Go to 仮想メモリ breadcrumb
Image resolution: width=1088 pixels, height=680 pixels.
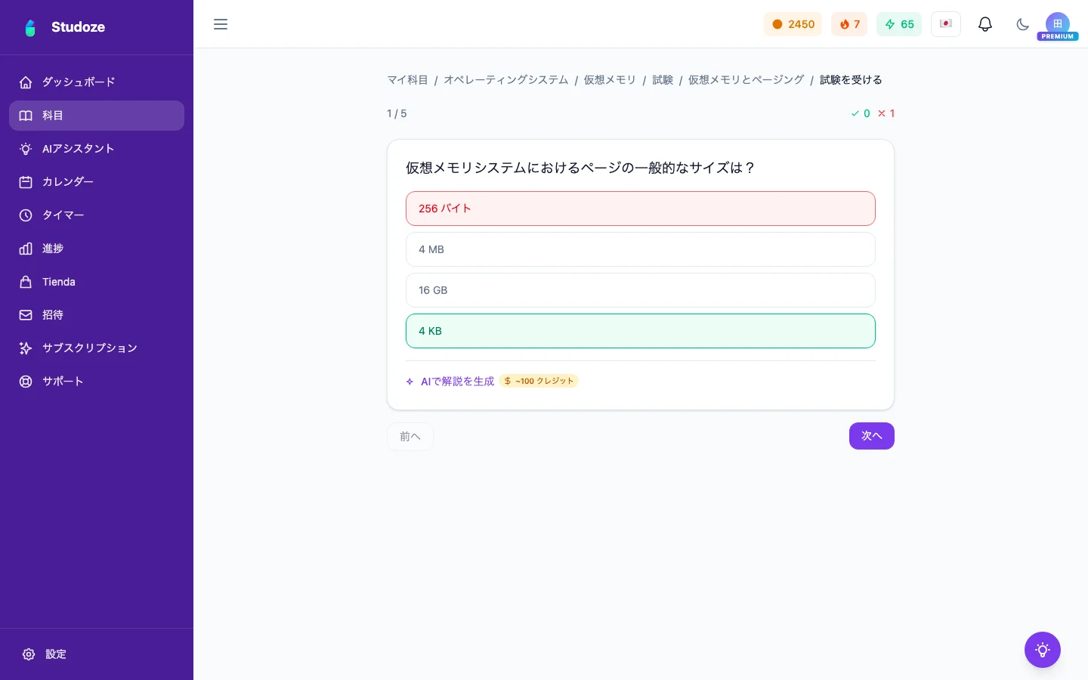click(x=610, y=80)
